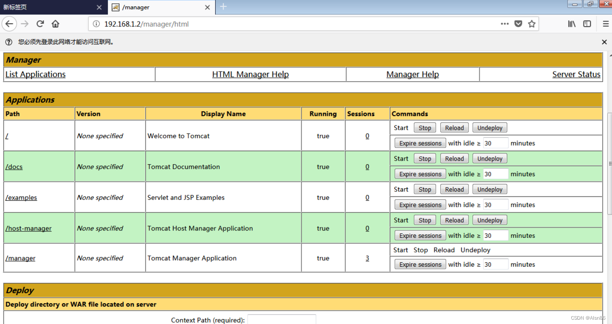Viewport: 612px width, 324px height.
Task: Expire sessions for /manager
Action: click(x=421, y=265)
